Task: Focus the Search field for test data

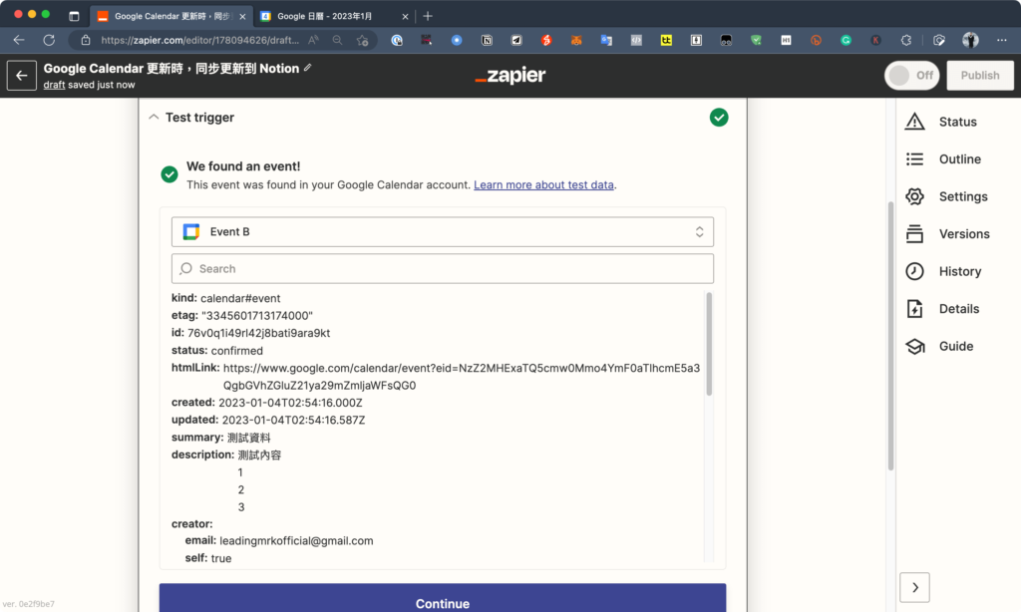Action: [x=442, y=269]
